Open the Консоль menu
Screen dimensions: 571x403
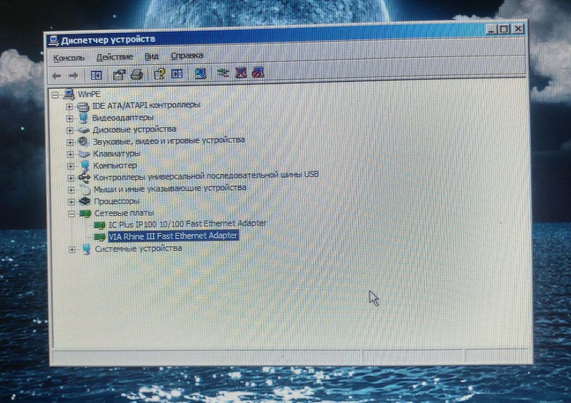[x=69, y=58]
